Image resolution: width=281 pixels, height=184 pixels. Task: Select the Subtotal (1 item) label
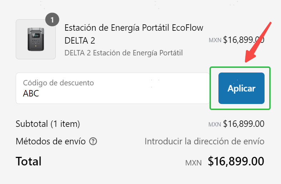pos(48,124)
